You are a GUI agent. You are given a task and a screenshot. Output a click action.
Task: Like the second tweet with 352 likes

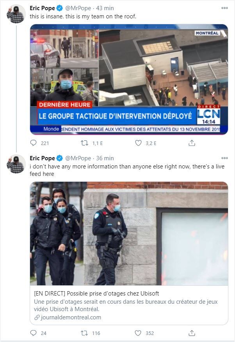138,333
